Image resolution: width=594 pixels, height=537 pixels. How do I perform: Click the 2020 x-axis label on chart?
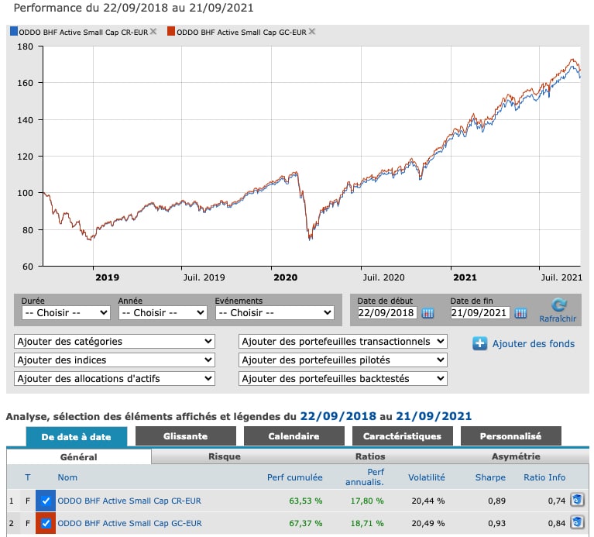point(285,277)
